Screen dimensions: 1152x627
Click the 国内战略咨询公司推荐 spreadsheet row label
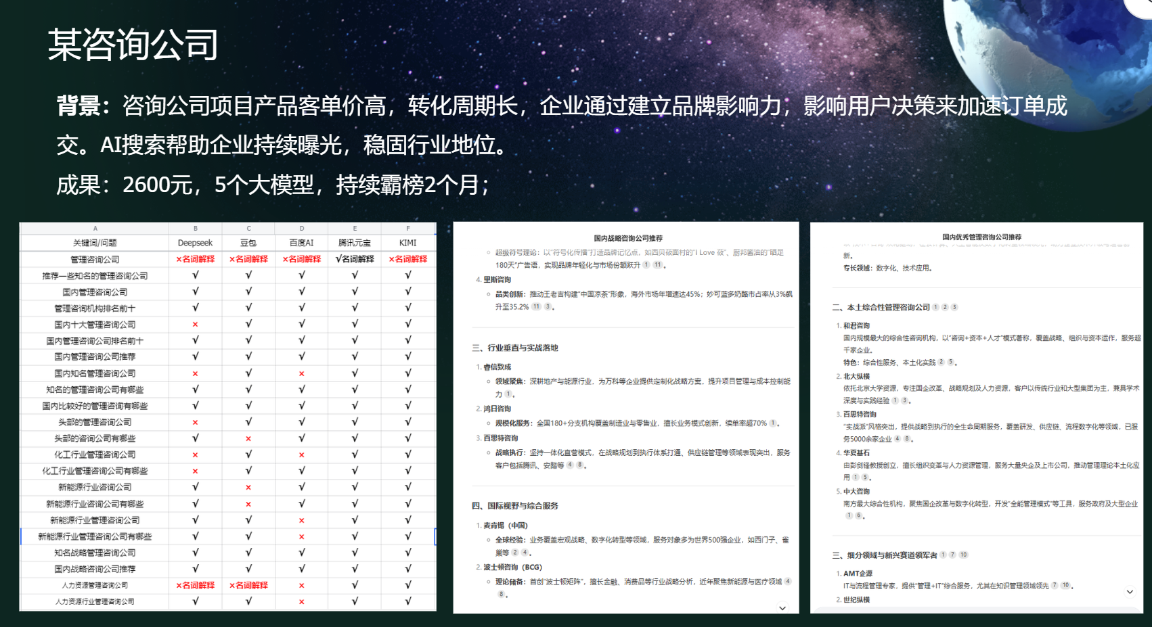95,569
